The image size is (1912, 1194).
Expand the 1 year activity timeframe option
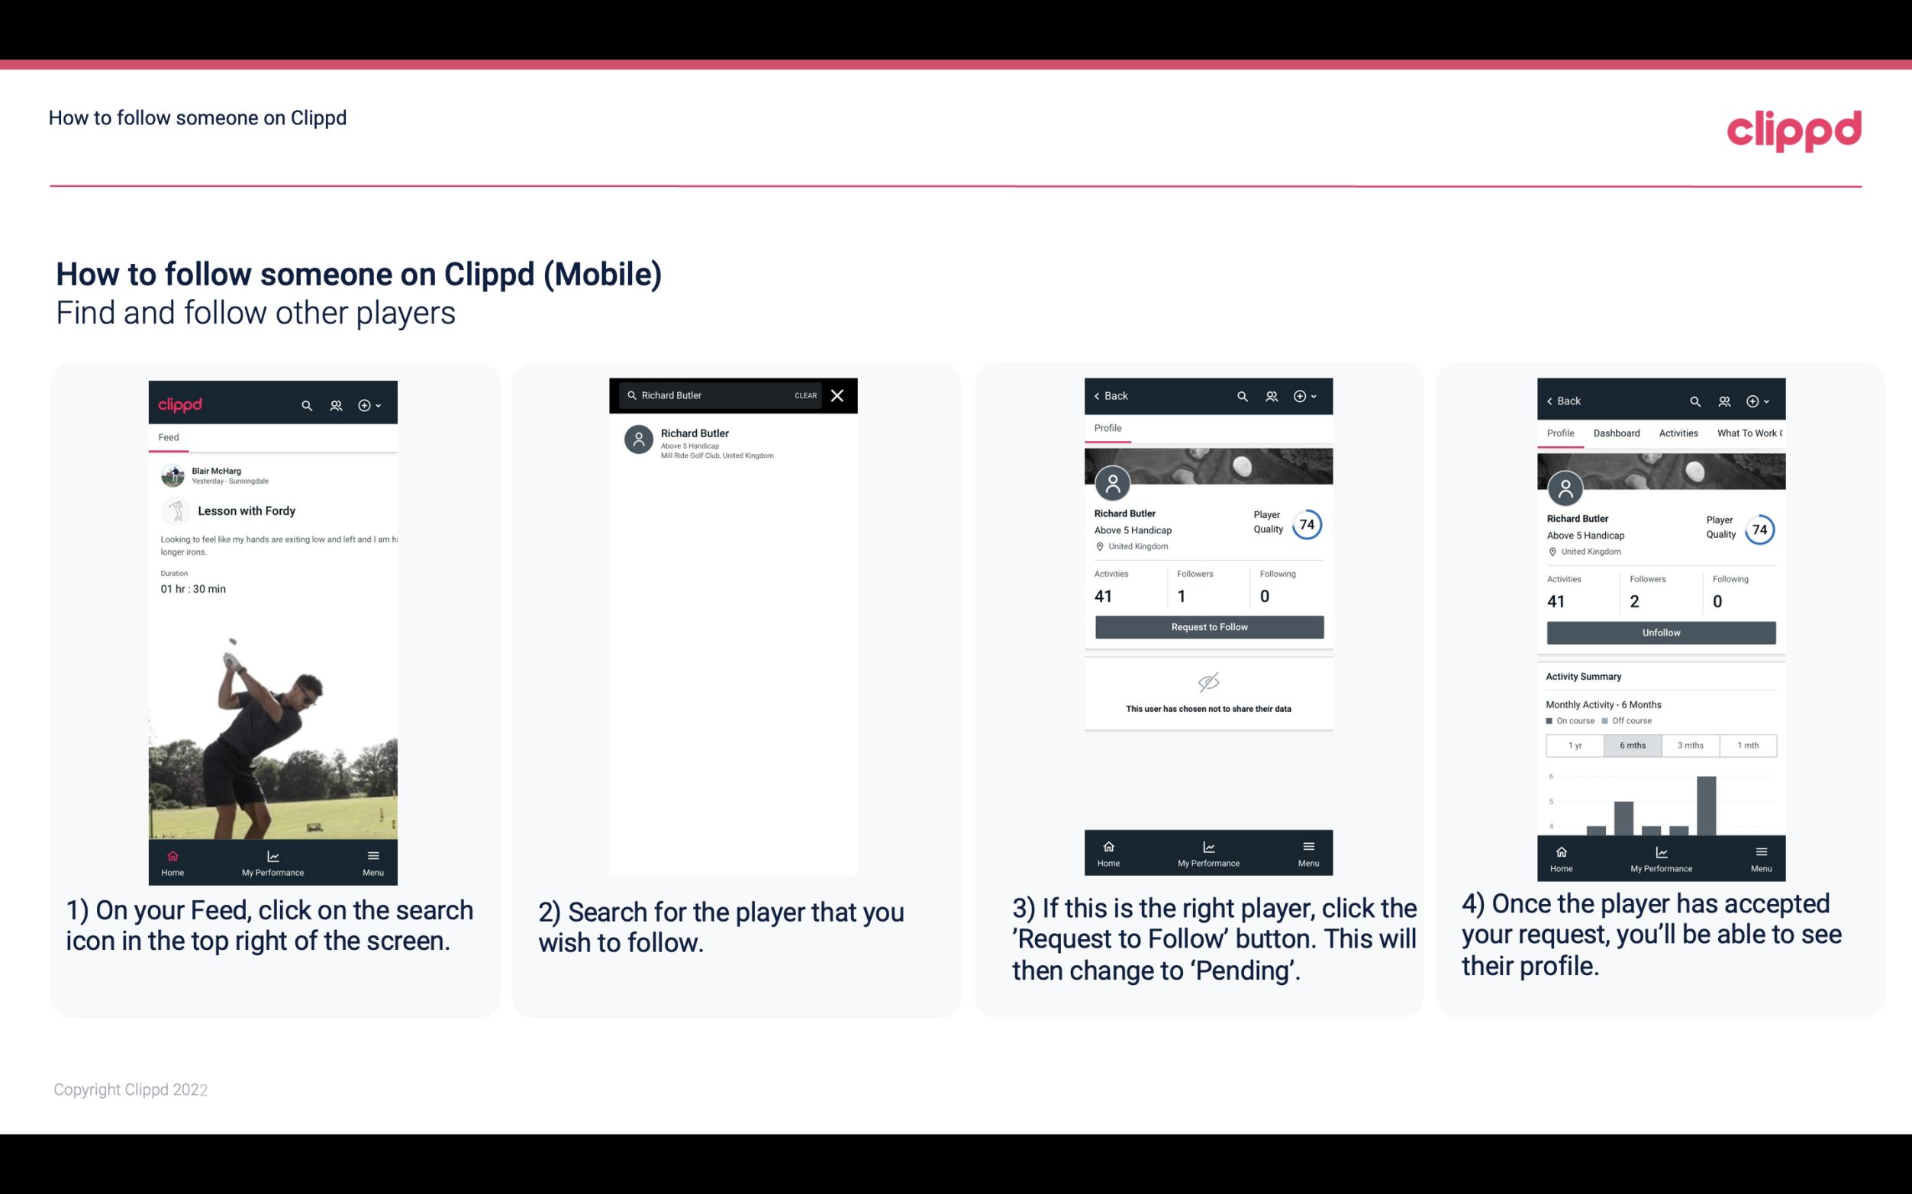tap(1575, 744)
